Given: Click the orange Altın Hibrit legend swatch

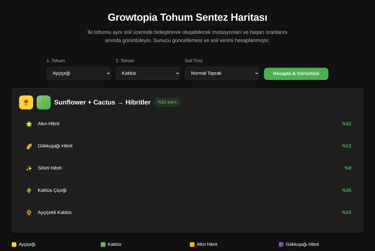Looking at the screenshot, I should coord(192,244).
